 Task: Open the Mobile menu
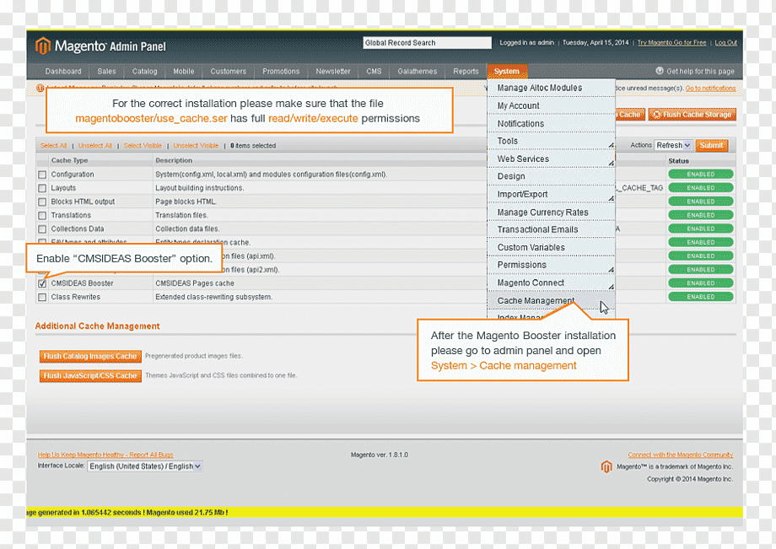coord(184,71)
